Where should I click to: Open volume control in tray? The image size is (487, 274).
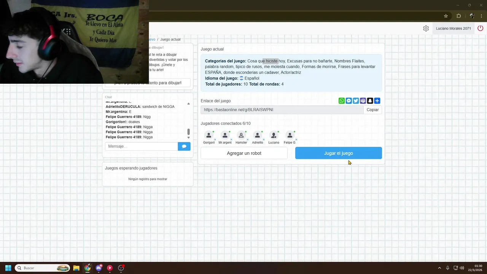click(462, 268)
